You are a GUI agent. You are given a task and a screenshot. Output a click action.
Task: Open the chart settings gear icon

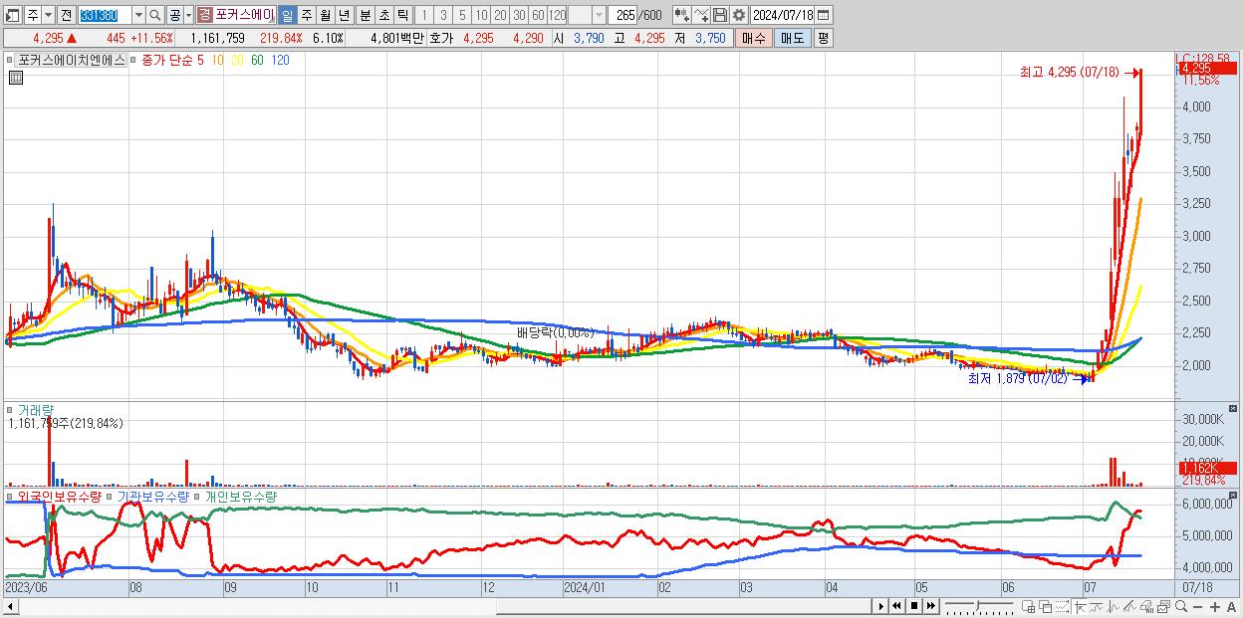738,15
